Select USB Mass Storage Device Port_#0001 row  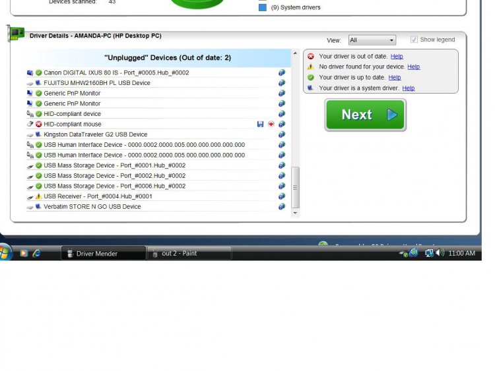(156, 165)
